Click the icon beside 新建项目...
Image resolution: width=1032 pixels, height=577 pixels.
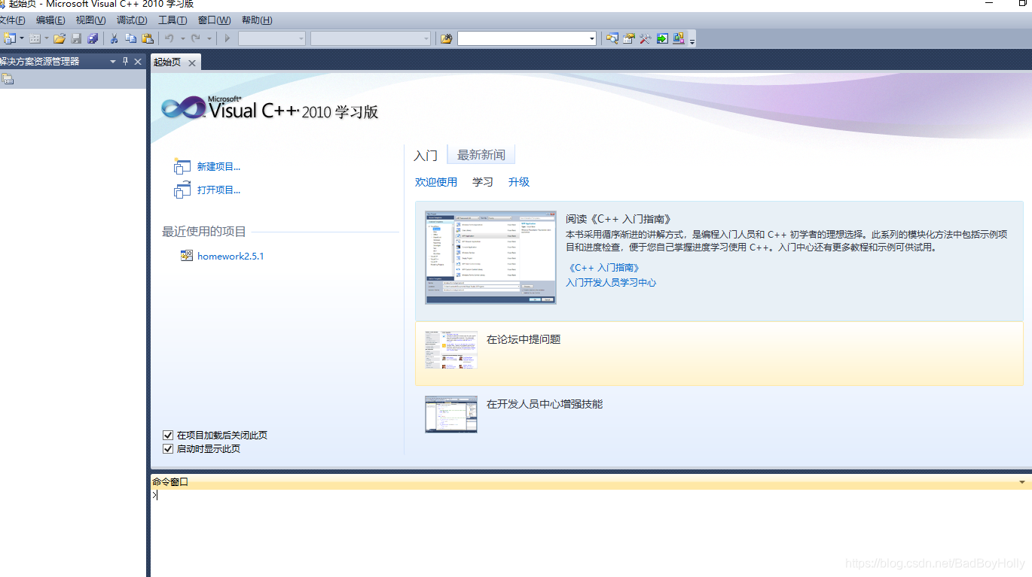tap(182, 166)
